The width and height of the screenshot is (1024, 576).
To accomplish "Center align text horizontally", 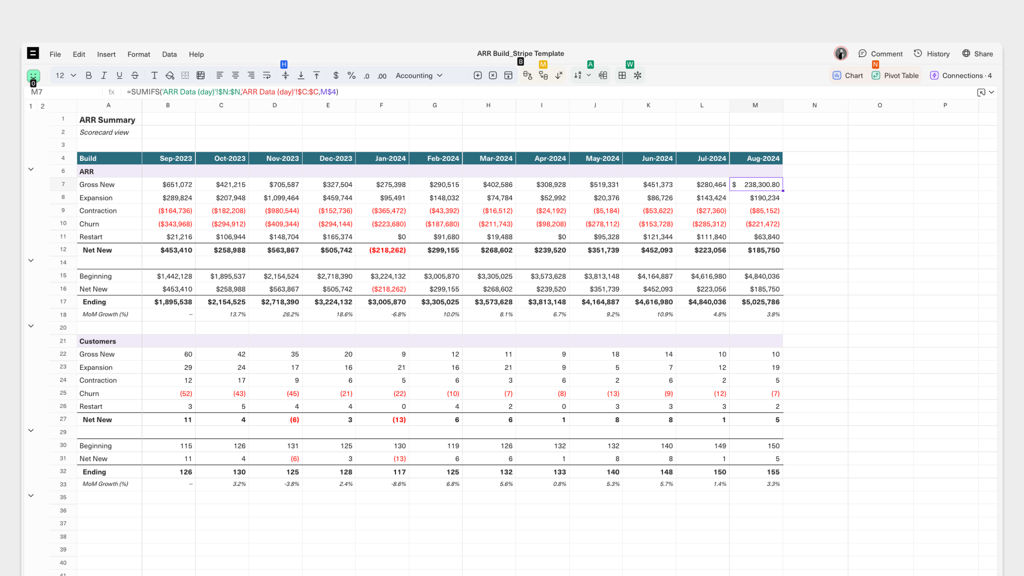I will point(235,76).
